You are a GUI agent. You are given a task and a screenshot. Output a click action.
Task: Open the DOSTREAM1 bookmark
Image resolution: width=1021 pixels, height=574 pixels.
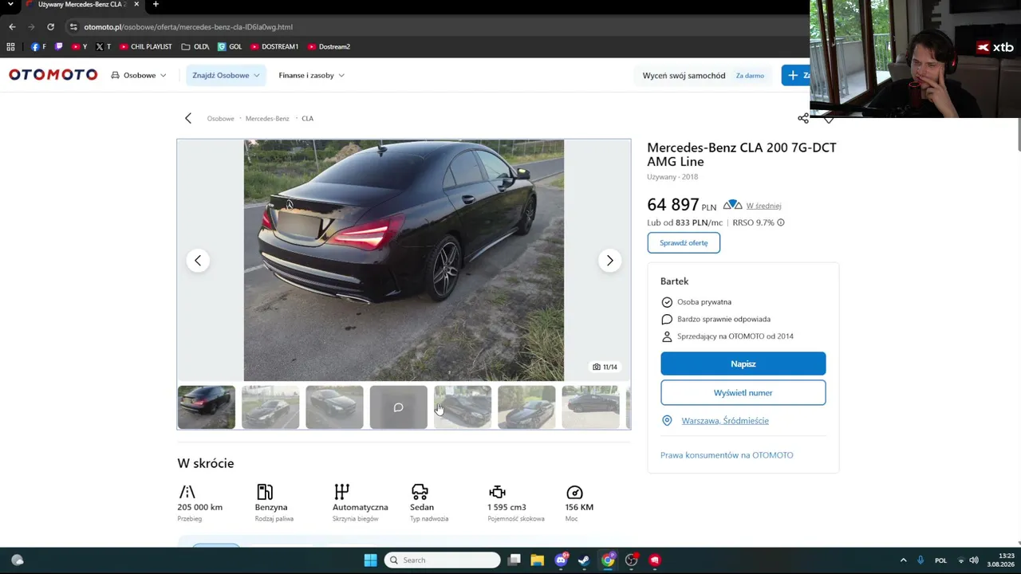coord(274,46)
